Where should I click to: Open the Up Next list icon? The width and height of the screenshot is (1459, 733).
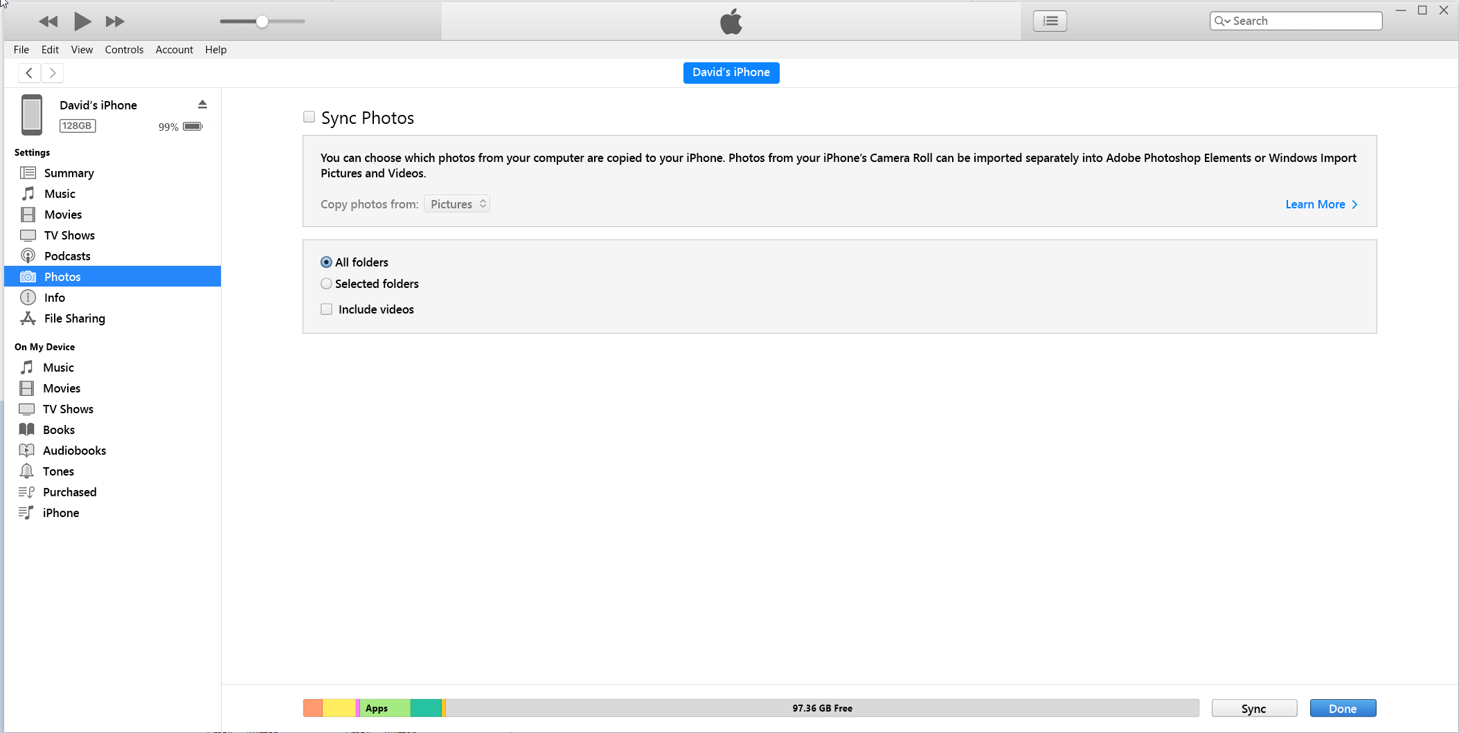(1050, 21)
